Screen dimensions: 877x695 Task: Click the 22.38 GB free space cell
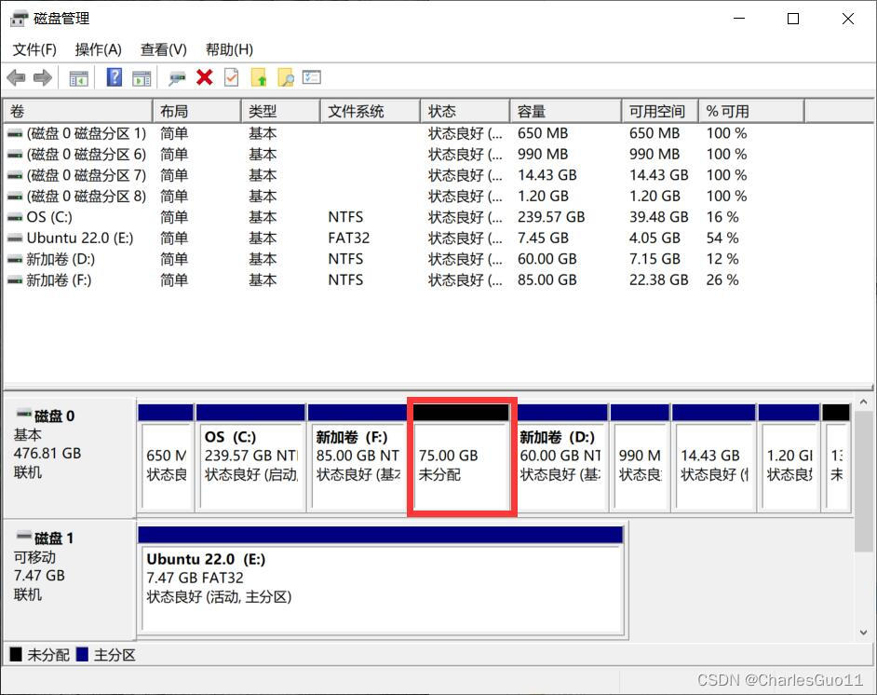click(658, 279)
